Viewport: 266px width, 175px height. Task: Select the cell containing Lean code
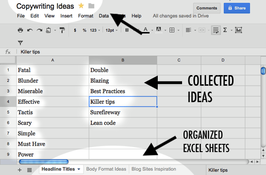[x=123, y=123]
